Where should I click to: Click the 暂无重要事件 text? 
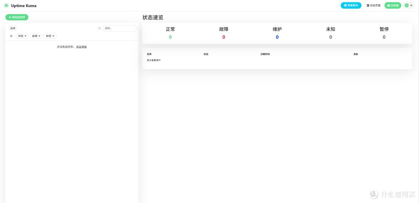pyautogui.click(x=154, y=60)
